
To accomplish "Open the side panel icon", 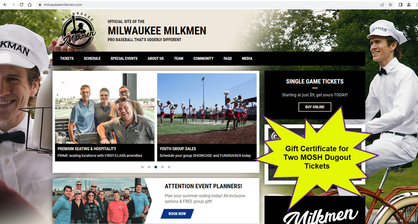I will pos(400,4).
